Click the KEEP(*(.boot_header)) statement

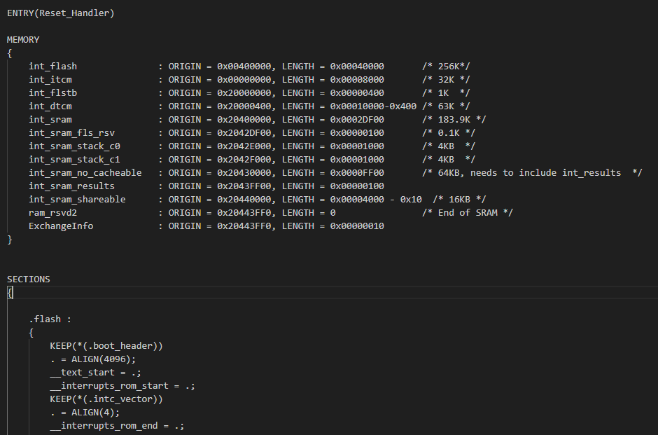click(x=106, y=346)
